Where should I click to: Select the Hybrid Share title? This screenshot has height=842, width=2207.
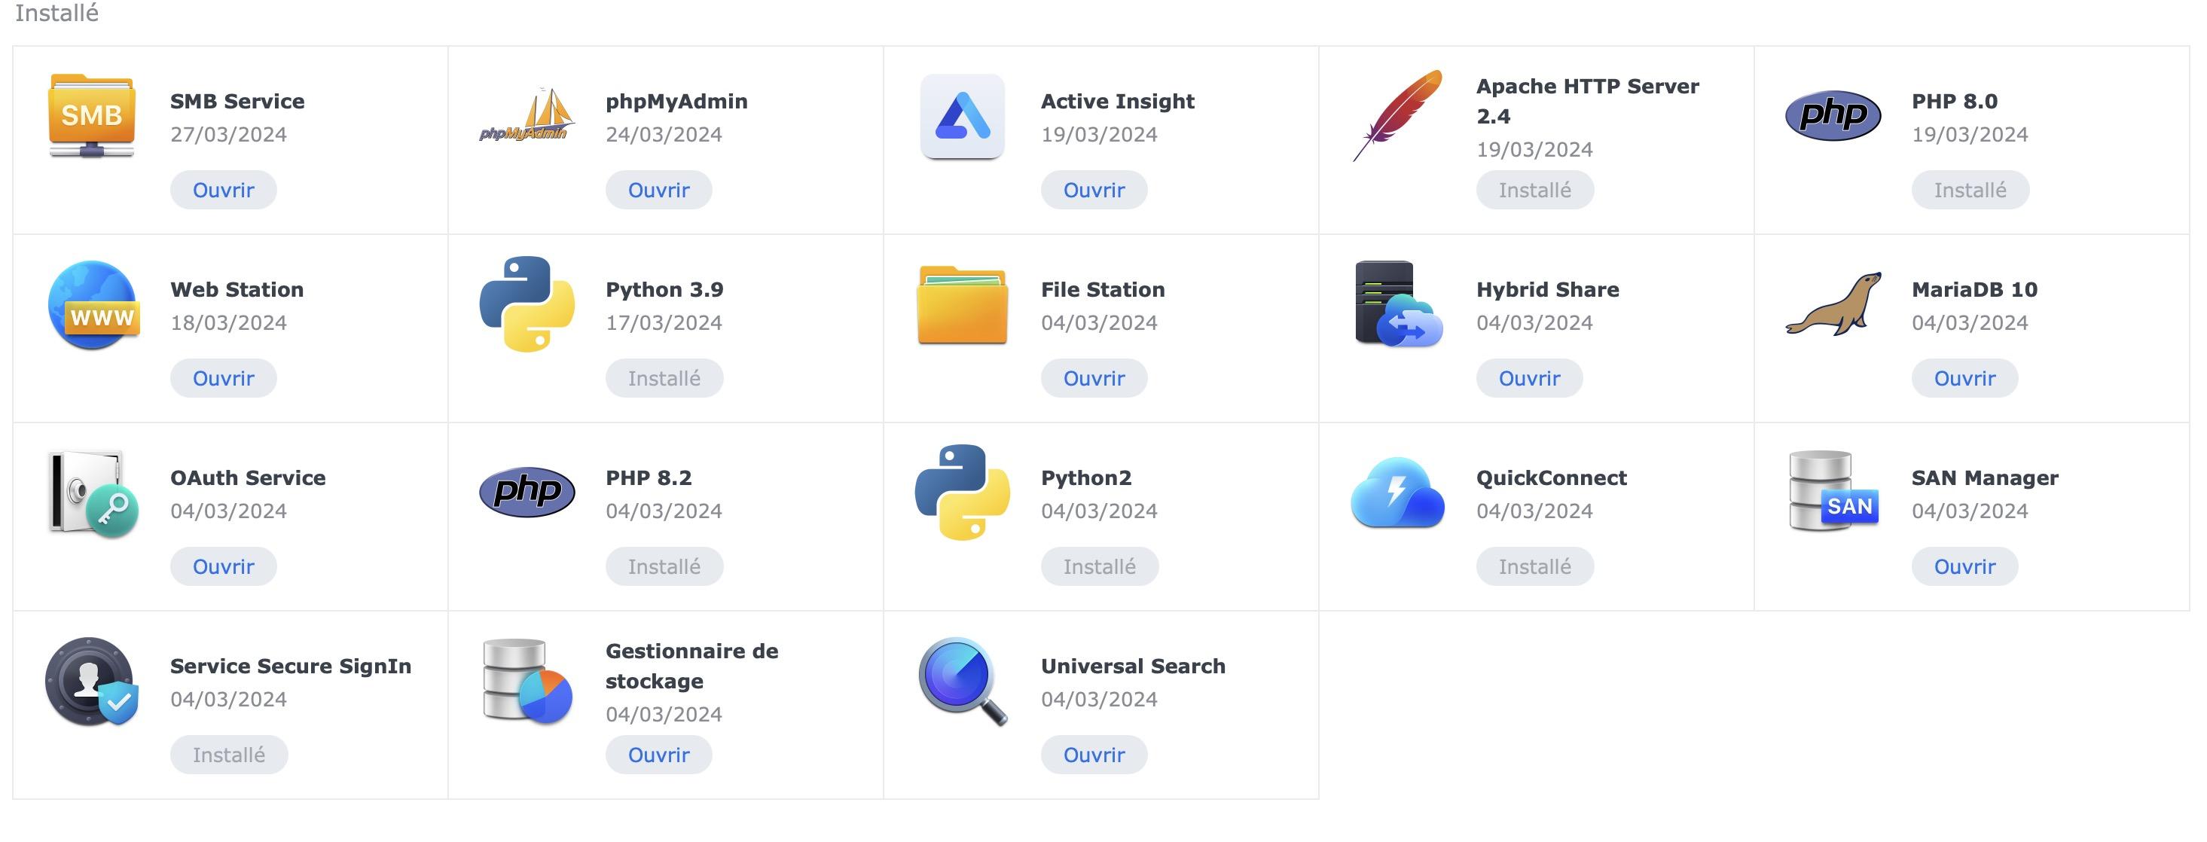(x=1547, y=291)
